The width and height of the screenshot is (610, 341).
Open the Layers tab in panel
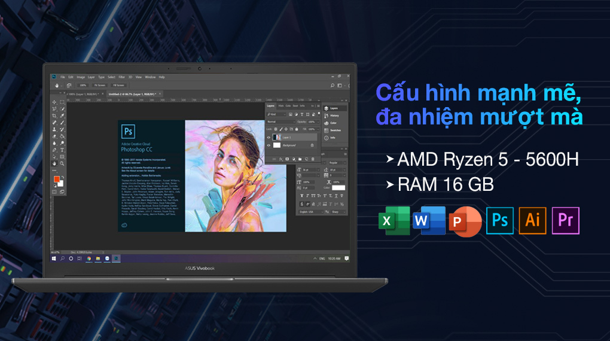[x=270, y=106]
